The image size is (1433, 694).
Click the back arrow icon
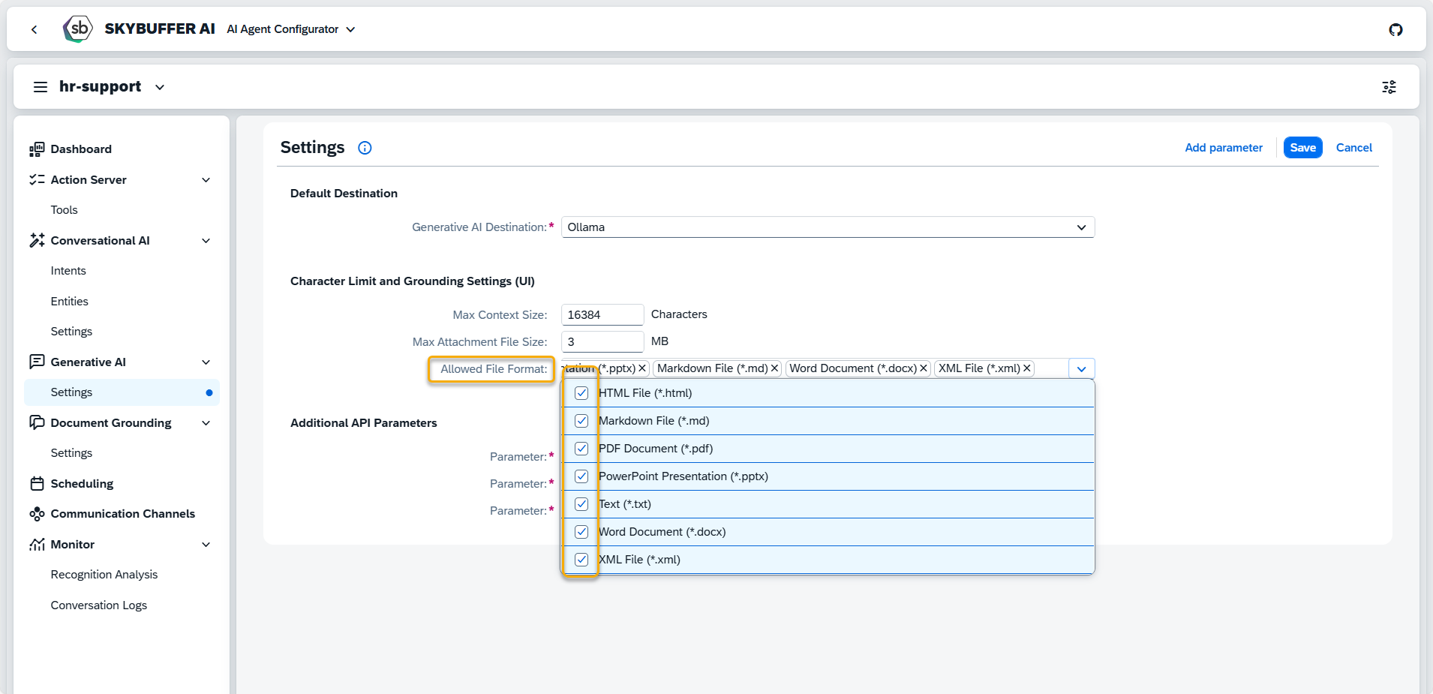click(34, 29)
